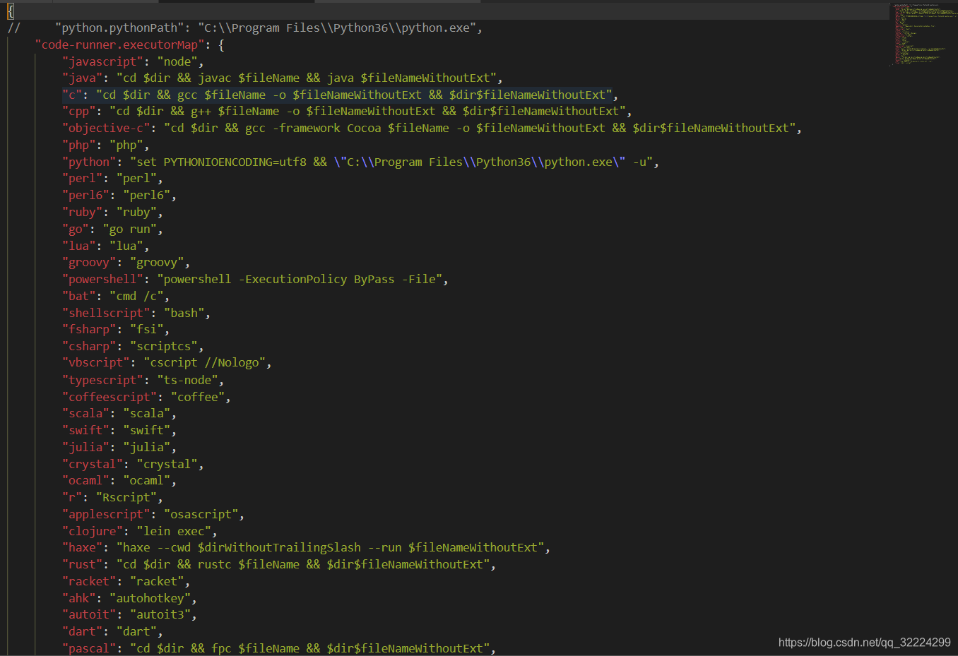Image resolution: width=958 pixels, height=656 pixels.
Task: Click the "haxe" --cwd command line
Action: pos(304,547)
